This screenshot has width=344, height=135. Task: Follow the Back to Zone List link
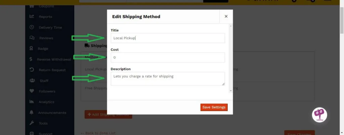[x=98, y=133]
